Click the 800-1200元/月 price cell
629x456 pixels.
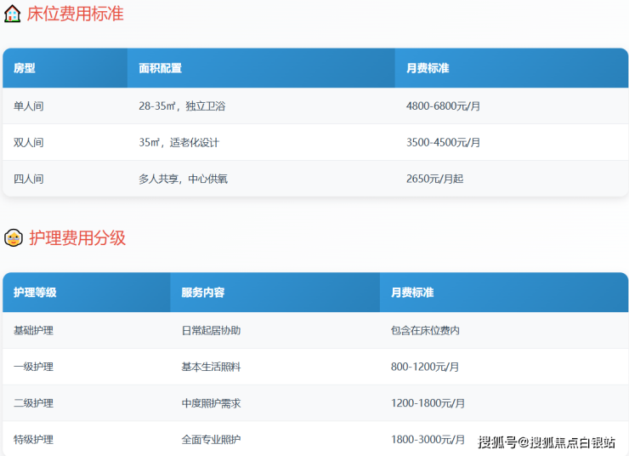click(425, 367)
